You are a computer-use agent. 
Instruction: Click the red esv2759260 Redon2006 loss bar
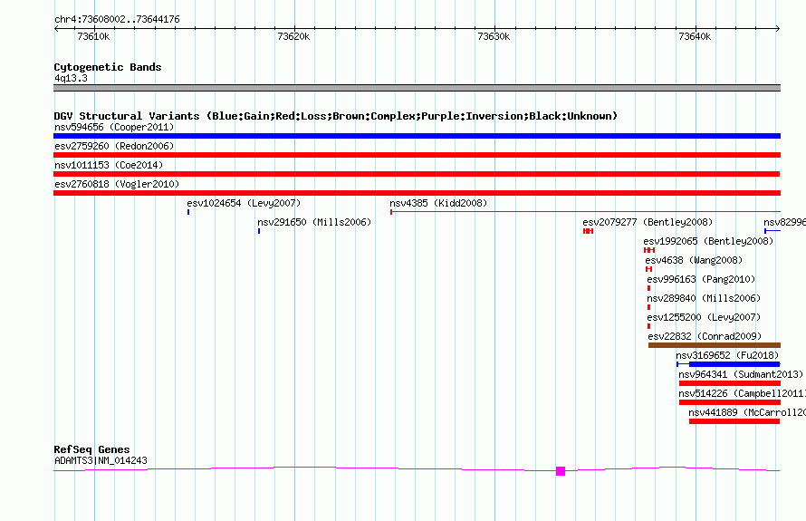417,155
